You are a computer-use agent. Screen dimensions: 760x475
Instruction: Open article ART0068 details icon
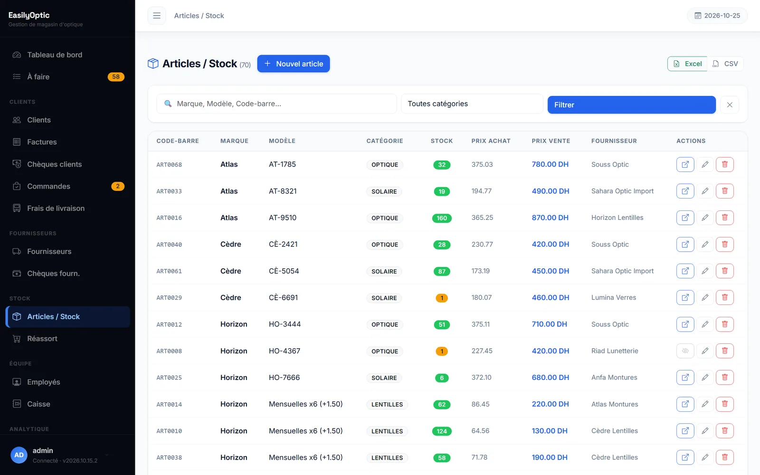[685, 164]
